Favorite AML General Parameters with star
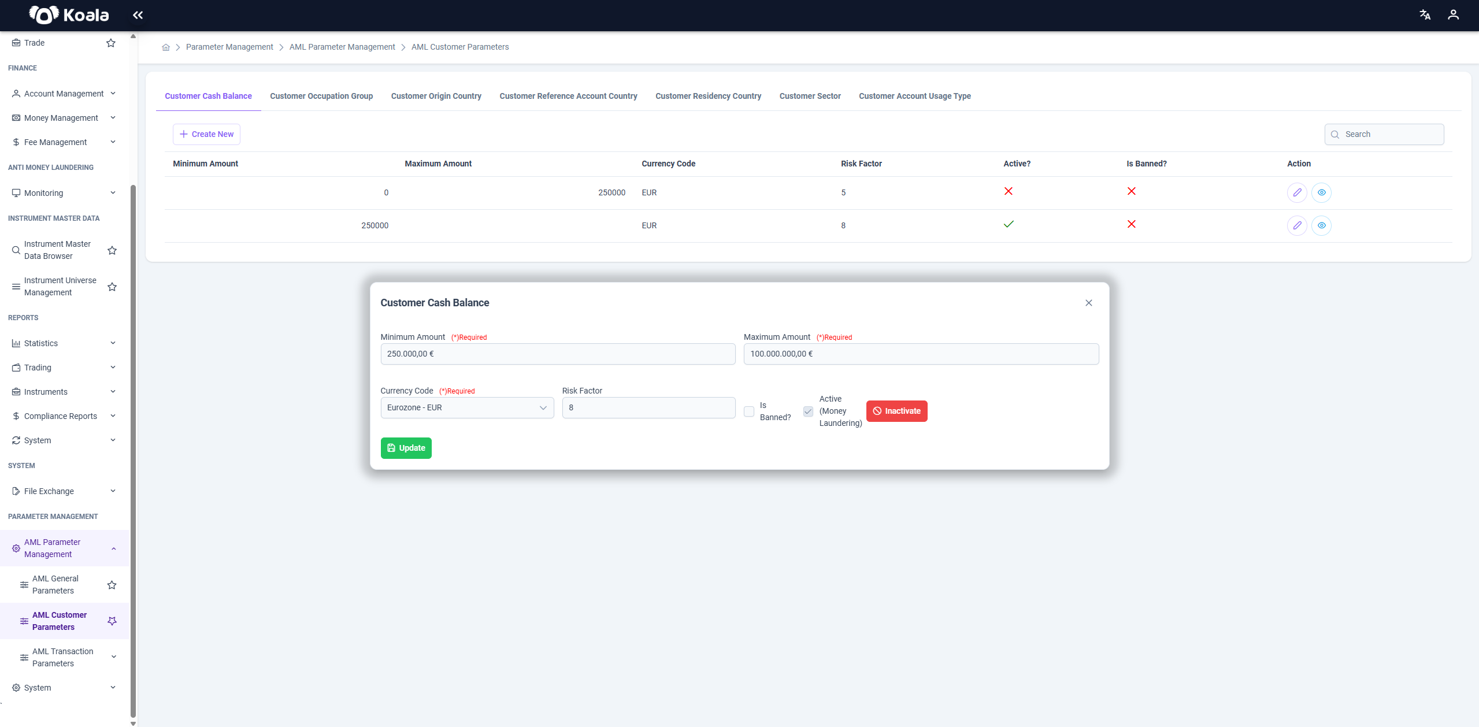1479x727 pixels. pos(112,585)
